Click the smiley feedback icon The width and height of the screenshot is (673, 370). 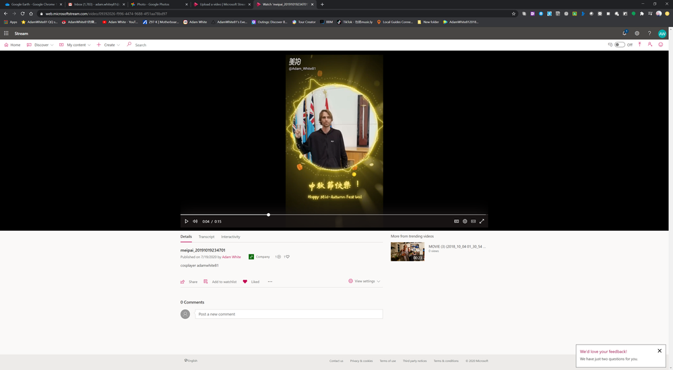[661, 44]
